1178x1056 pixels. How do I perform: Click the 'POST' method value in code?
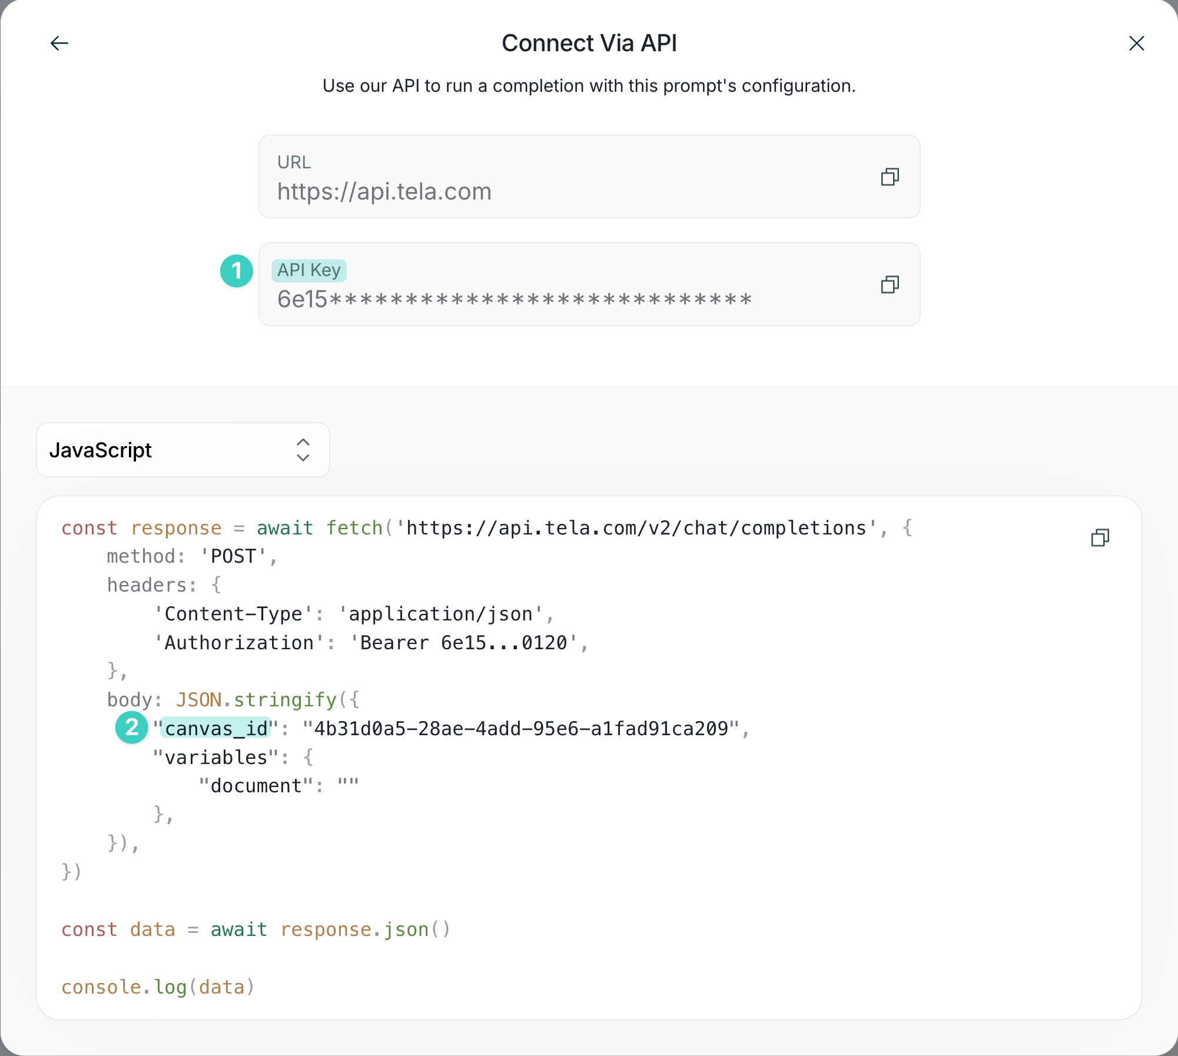coord(233,556)
